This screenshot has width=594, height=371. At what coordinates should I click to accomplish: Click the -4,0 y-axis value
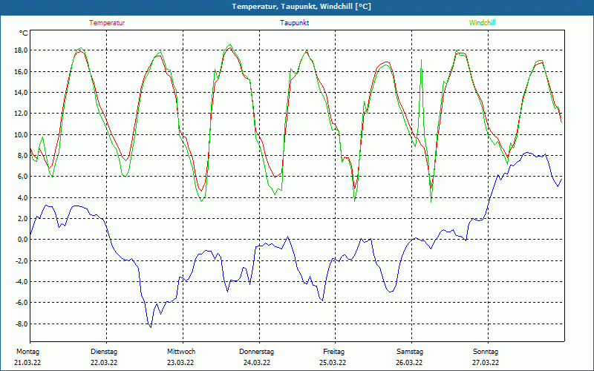(x=21, y=282)
